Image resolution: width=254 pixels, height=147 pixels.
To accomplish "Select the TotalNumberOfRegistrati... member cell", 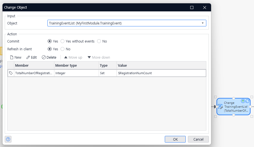I will coord(34,73).
